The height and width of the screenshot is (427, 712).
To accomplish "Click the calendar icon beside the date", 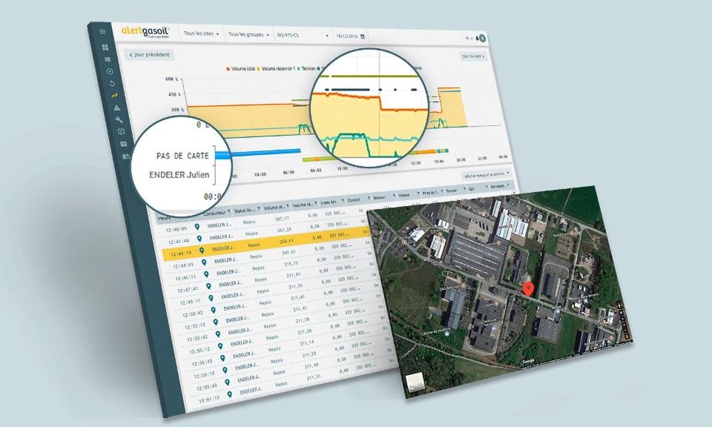I will click(363, 36).
